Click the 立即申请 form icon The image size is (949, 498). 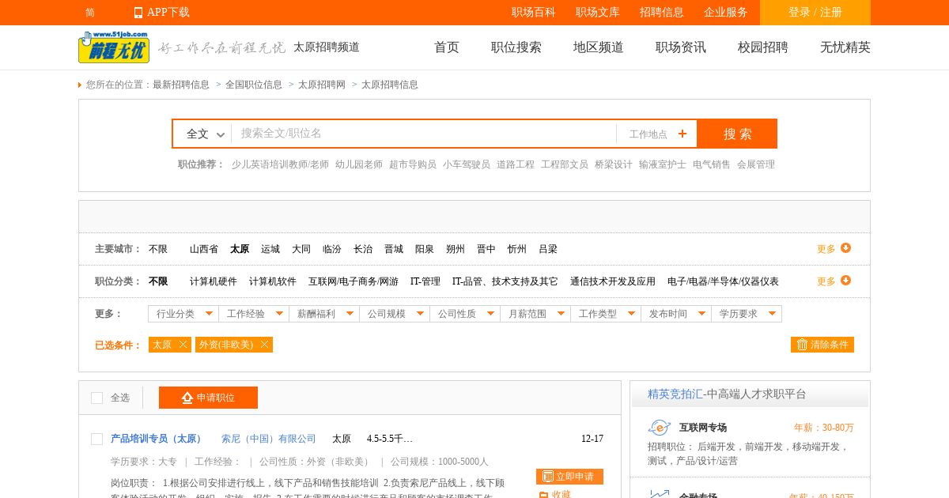click(548, 477)
